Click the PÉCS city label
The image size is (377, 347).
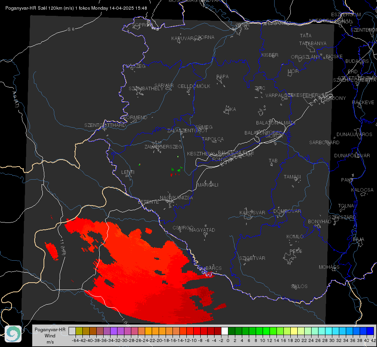[296, 251]
